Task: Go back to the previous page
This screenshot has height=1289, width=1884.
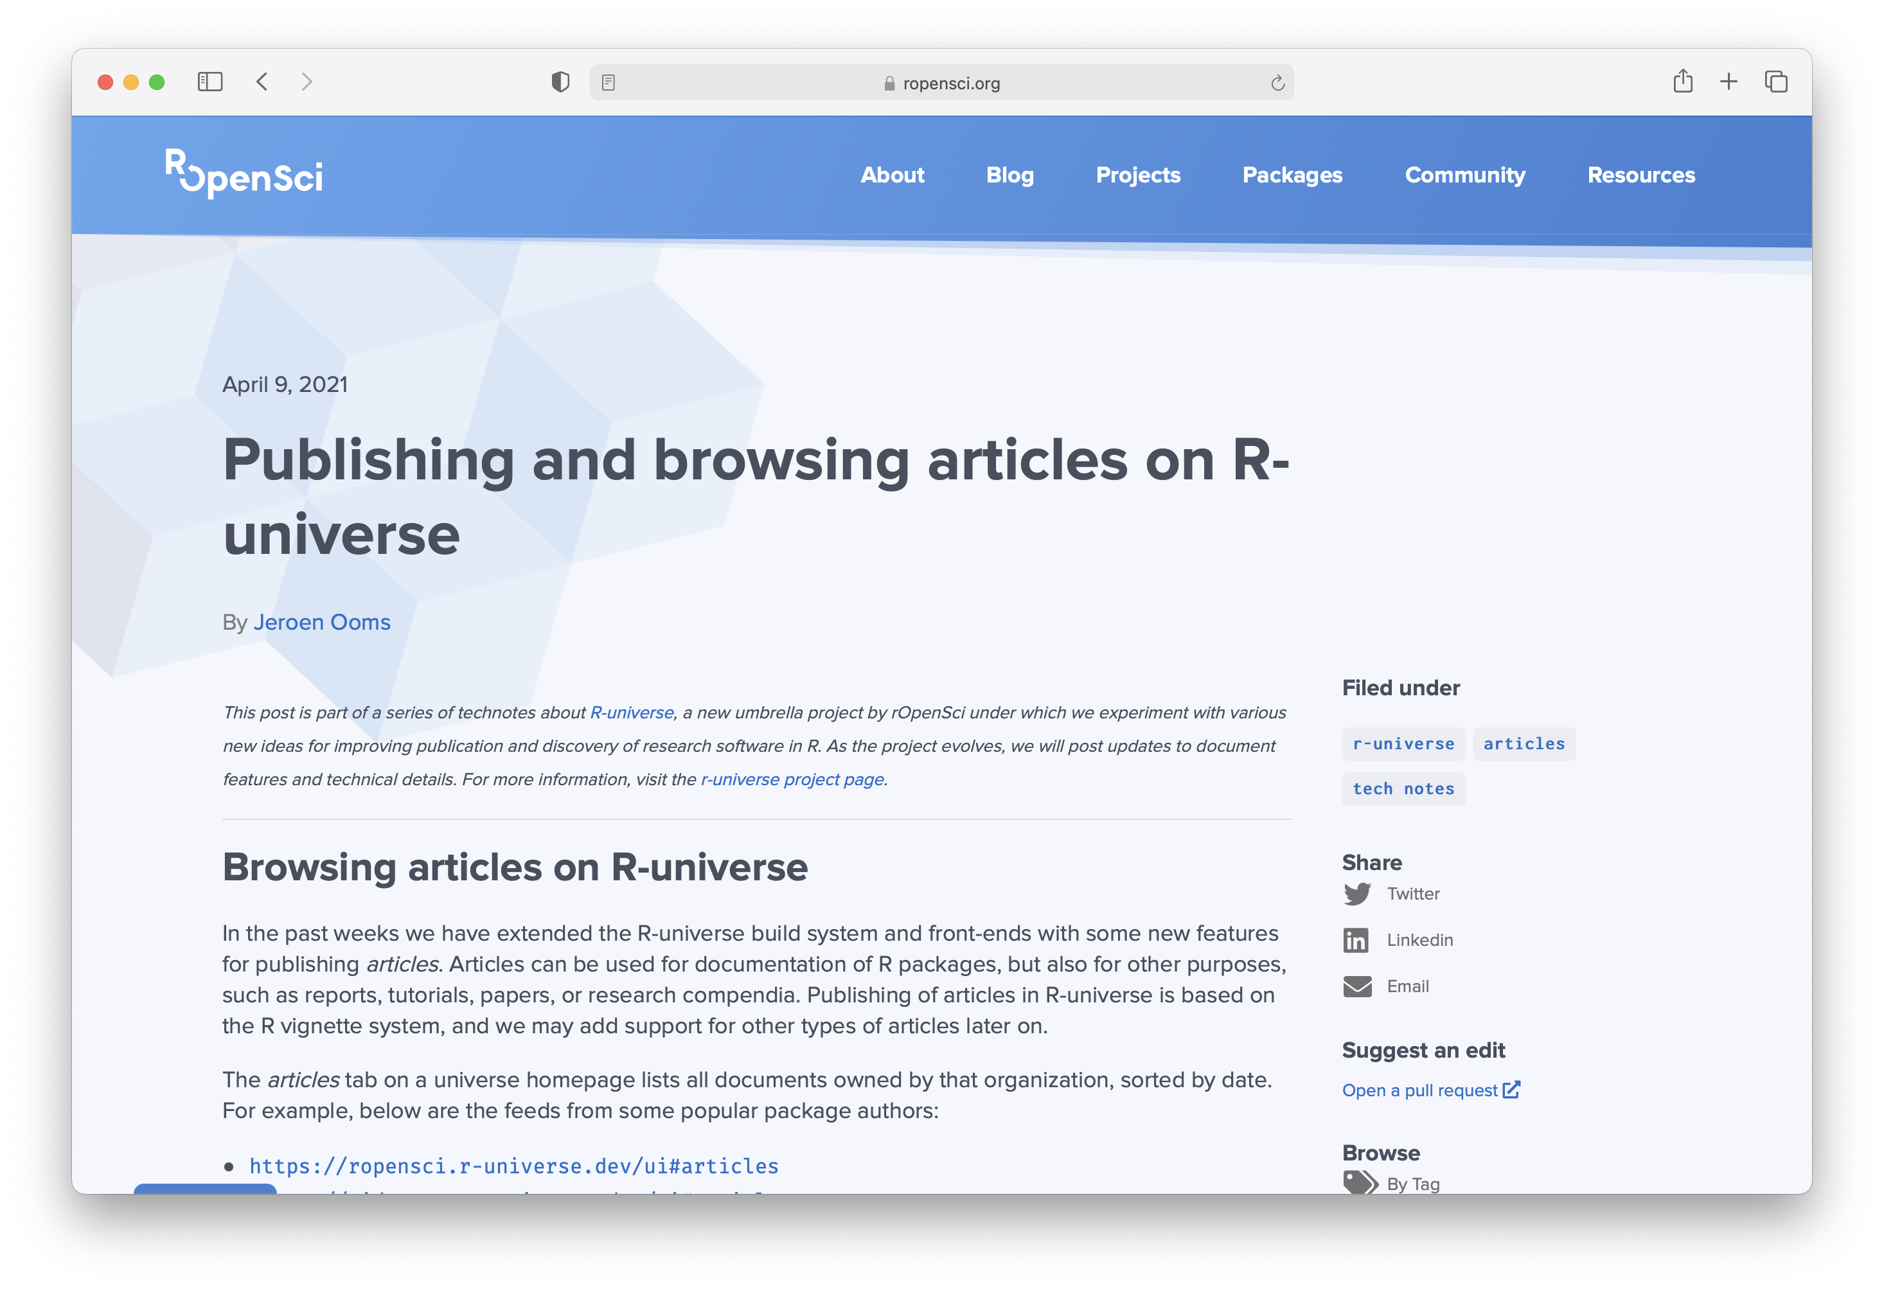Action: pos(262,81)
